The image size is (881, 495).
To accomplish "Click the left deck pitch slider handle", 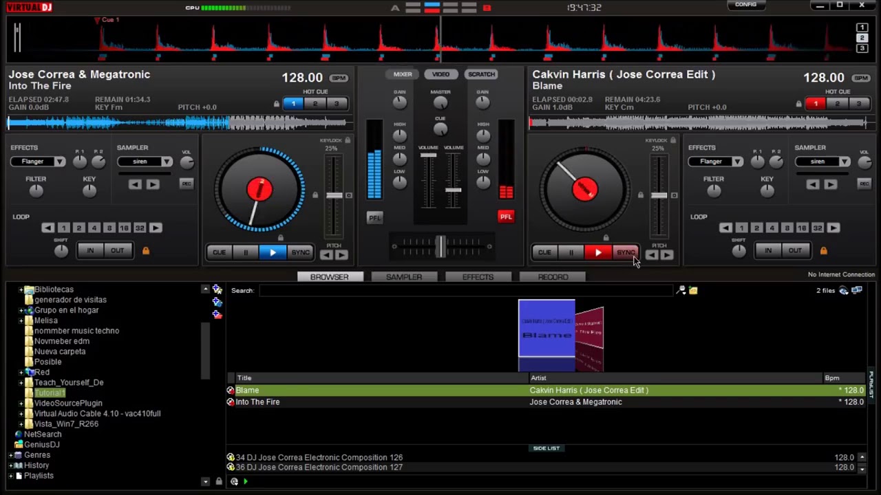I will tap(334, 196).
